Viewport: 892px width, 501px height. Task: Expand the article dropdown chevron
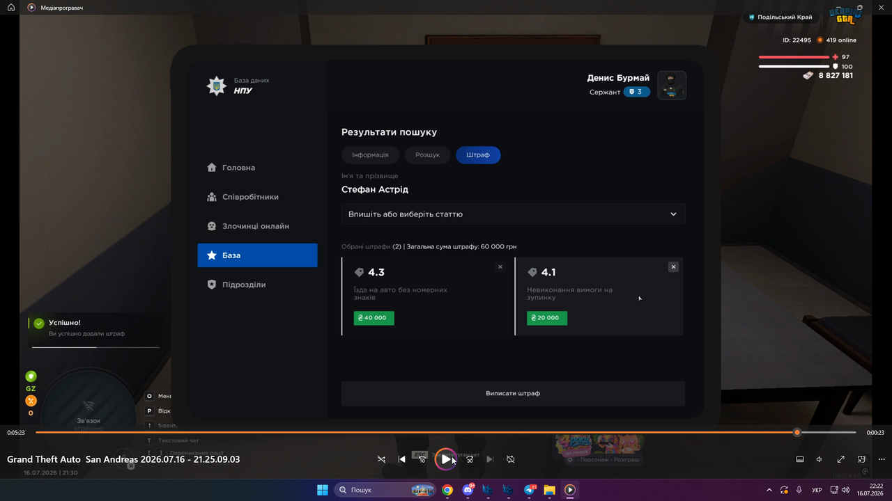tap(673, 214)
